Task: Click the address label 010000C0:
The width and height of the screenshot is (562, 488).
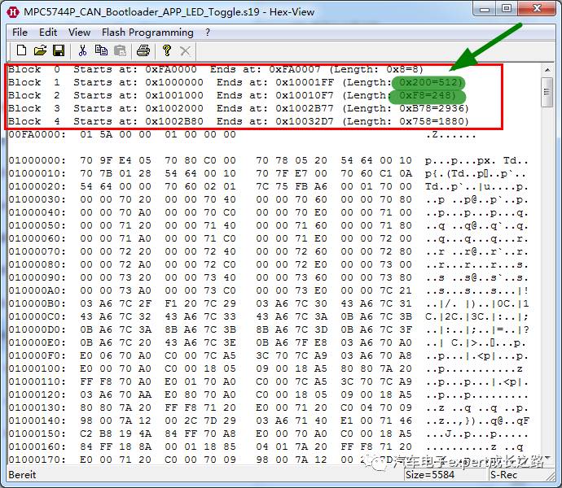Action: click(37, 316)
